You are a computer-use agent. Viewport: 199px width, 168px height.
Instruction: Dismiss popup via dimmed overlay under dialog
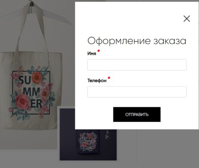coord(168,148)
